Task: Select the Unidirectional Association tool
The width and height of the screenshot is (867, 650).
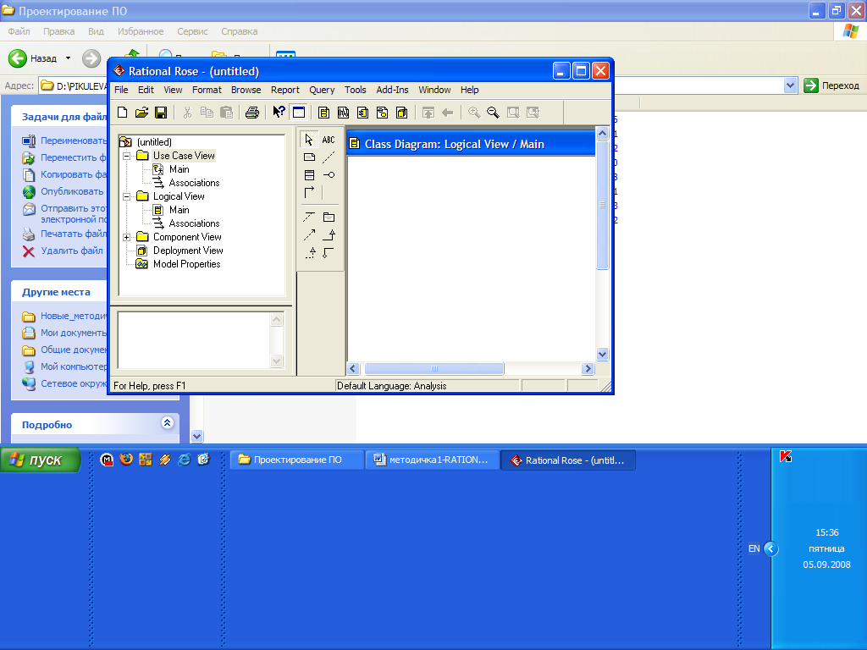Action: 309,192
